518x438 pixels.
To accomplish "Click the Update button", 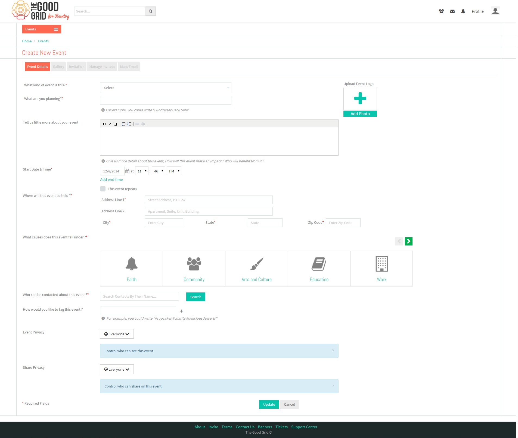I will click(x=269, y=404).
